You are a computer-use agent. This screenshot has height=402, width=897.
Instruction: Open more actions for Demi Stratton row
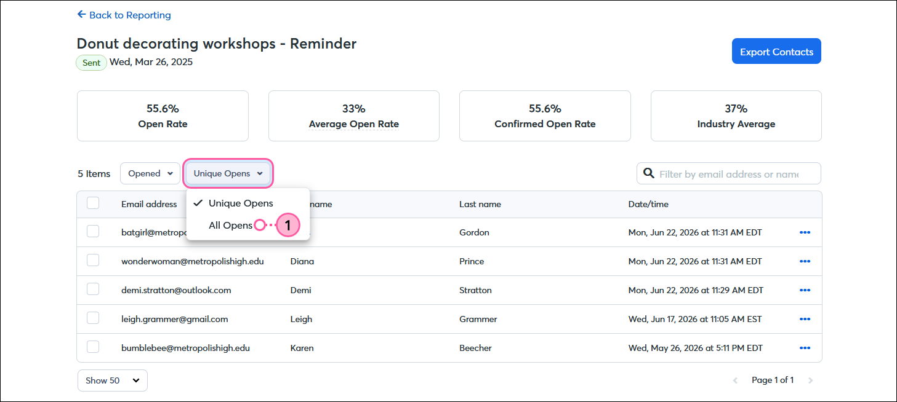(805, 290)
